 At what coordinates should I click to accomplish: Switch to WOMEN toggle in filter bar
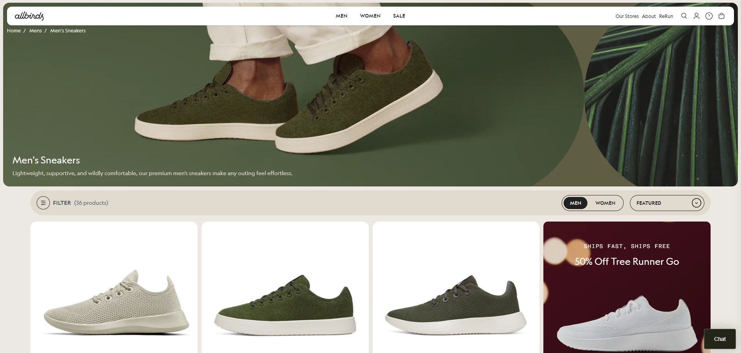tap(605, 203)
